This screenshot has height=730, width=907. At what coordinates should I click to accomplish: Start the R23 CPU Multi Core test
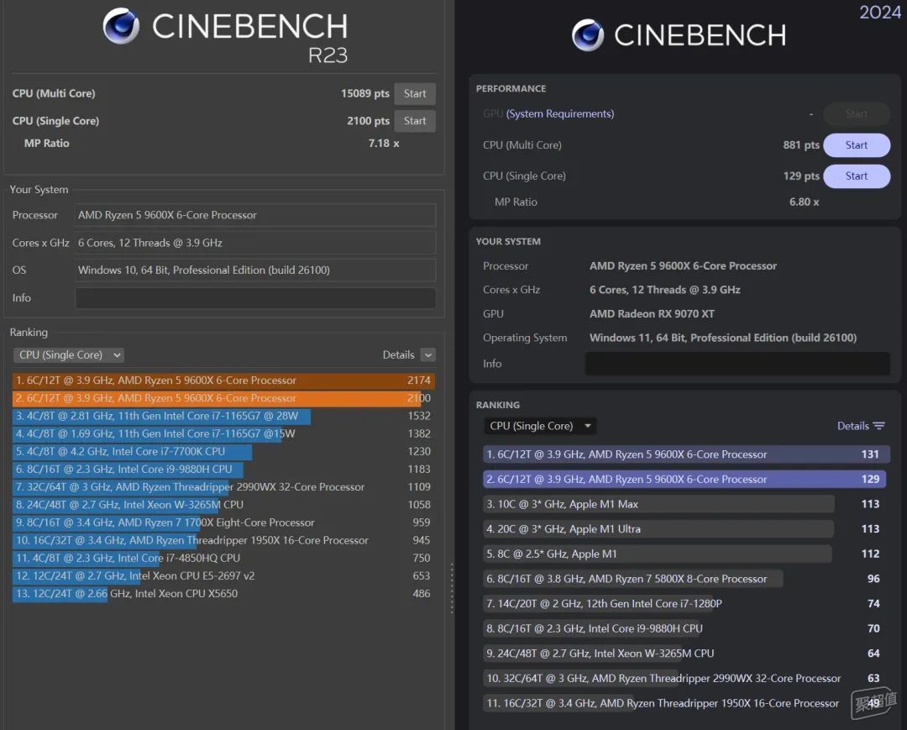[415, 94]
